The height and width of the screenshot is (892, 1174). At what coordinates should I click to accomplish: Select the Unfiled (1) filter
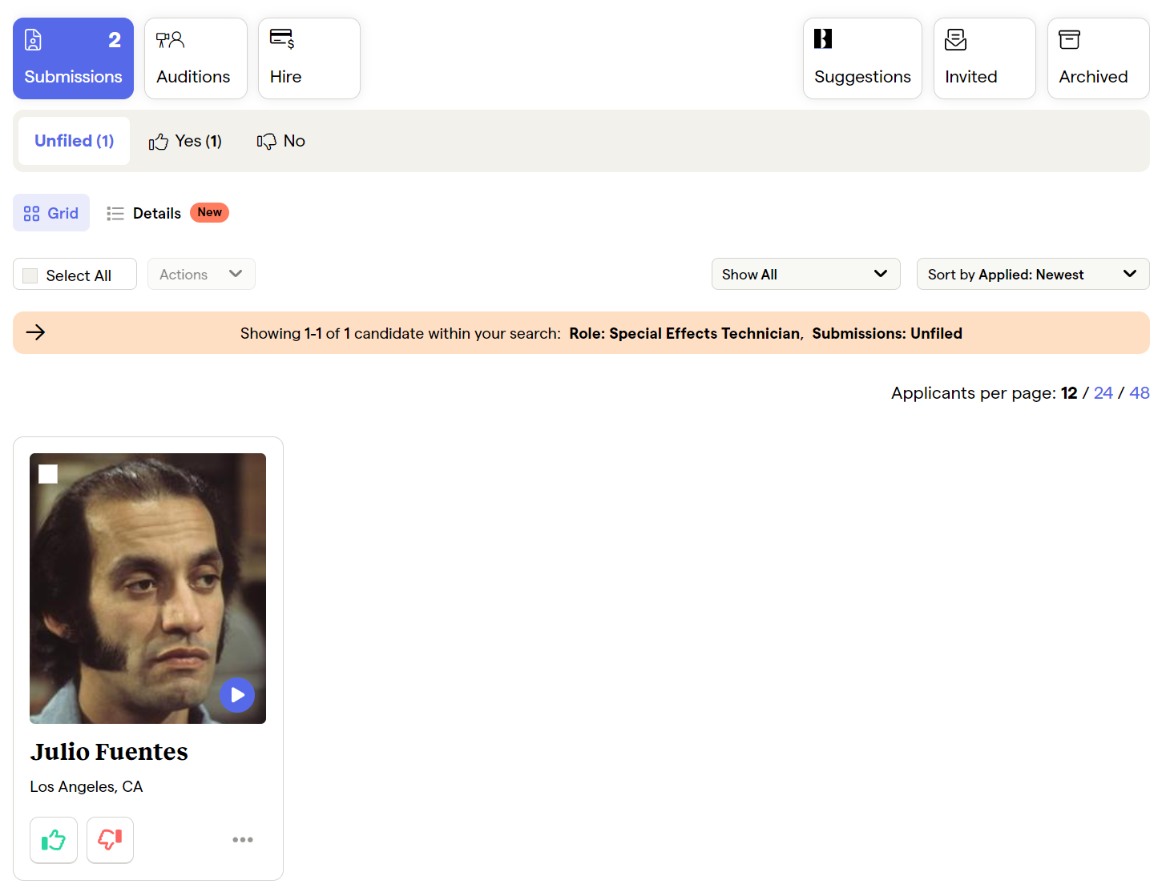point(74,141)
